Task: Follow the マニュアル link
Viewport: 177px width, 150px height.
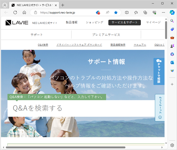Action: [x=140, y=45]
